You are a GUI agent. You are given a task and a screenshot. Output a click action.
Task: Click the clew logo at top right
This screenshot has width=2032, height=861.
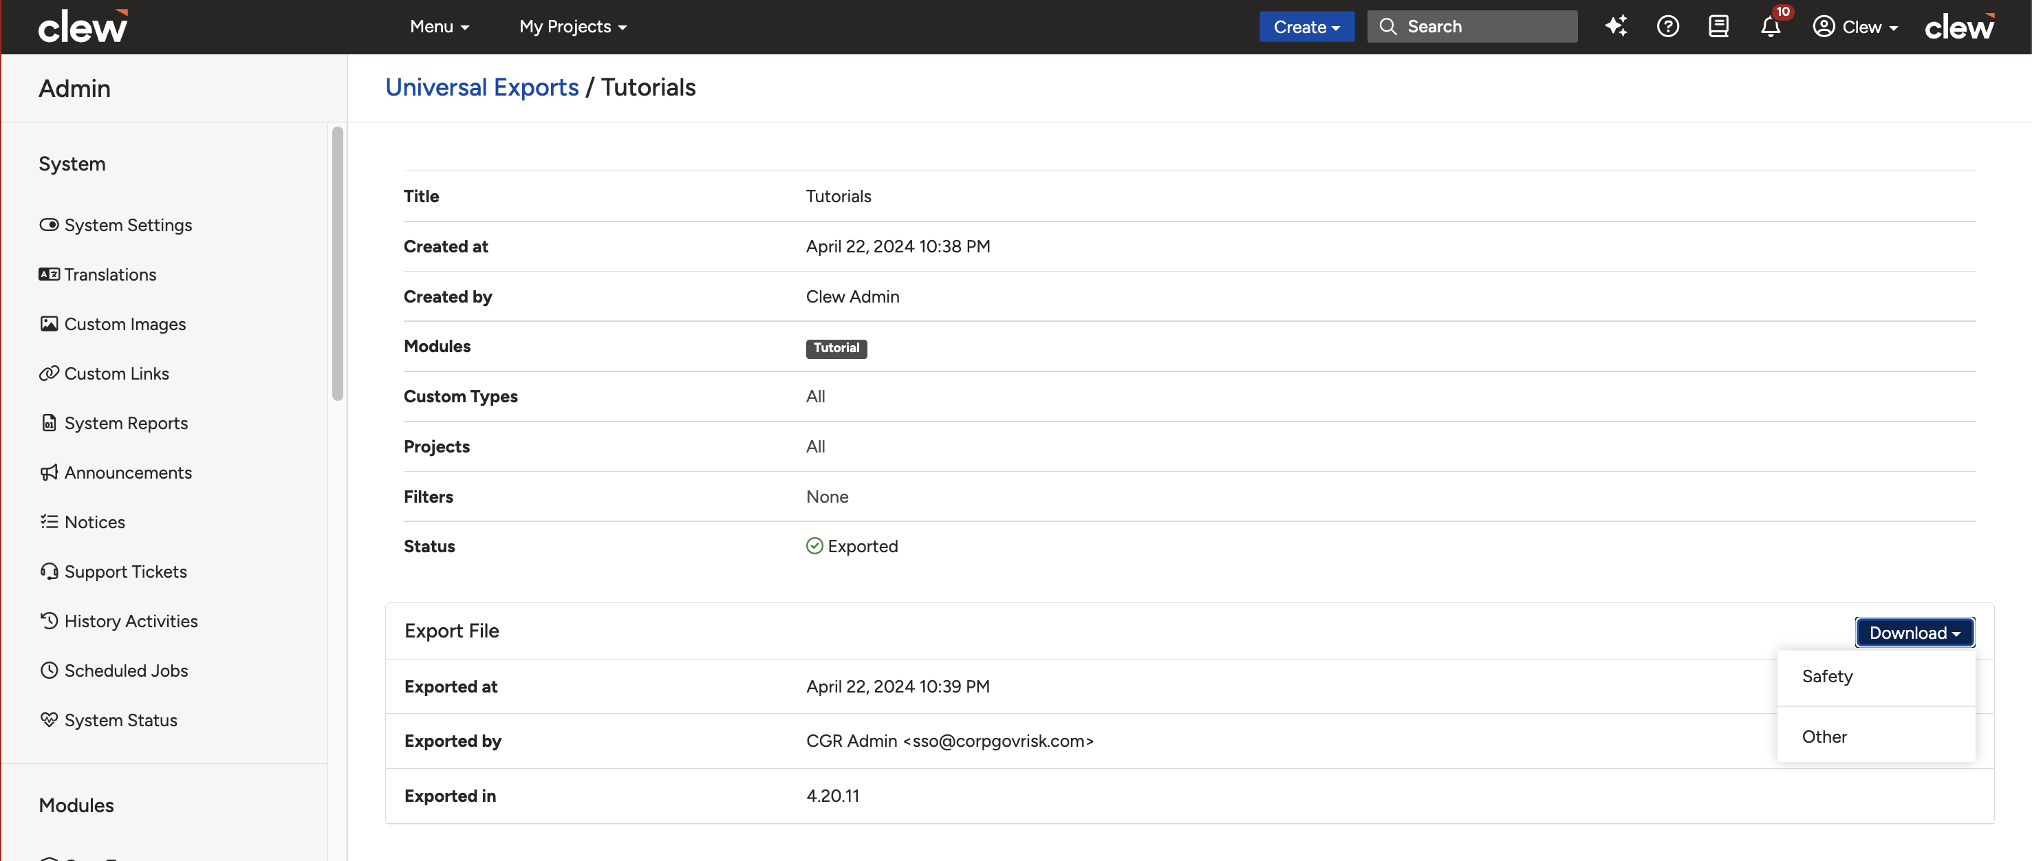1959,26
